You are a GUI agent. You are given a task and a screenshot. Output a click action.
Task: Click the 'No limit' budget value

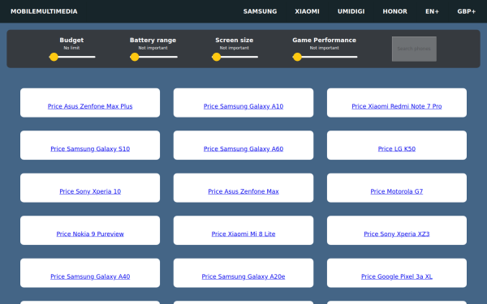coord(71,48)
